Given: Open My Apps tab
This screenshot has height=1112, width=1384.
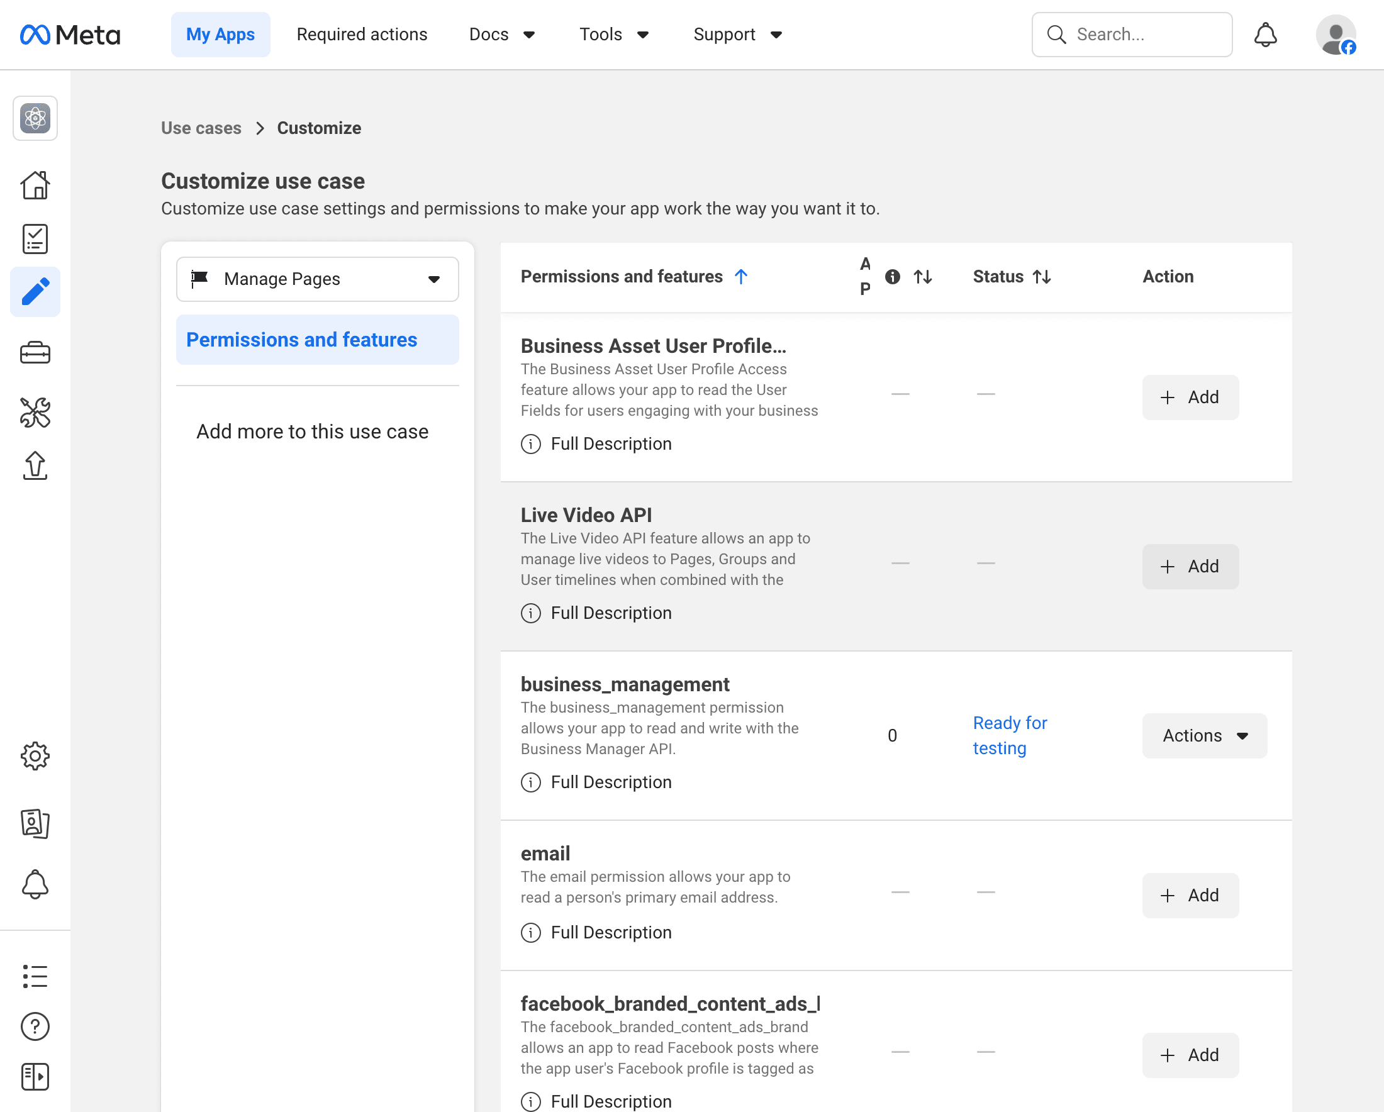Looking at the screenshot, I should (220, 35).
